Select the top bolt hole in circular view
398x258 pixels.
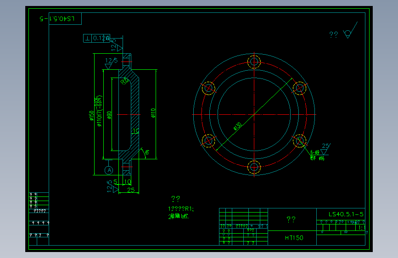coord(254,62)
